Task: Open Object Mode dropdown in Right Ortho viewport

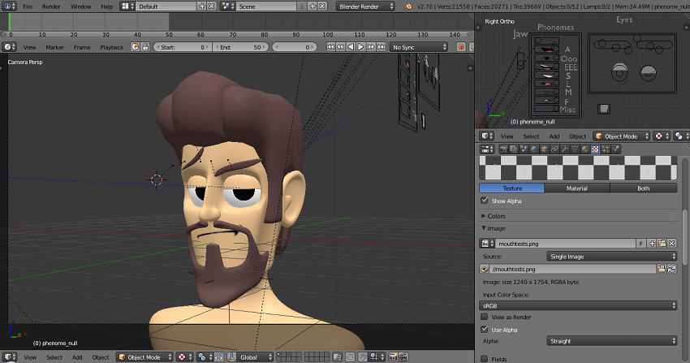Action: pyautogui.click(x=622, y=136)
